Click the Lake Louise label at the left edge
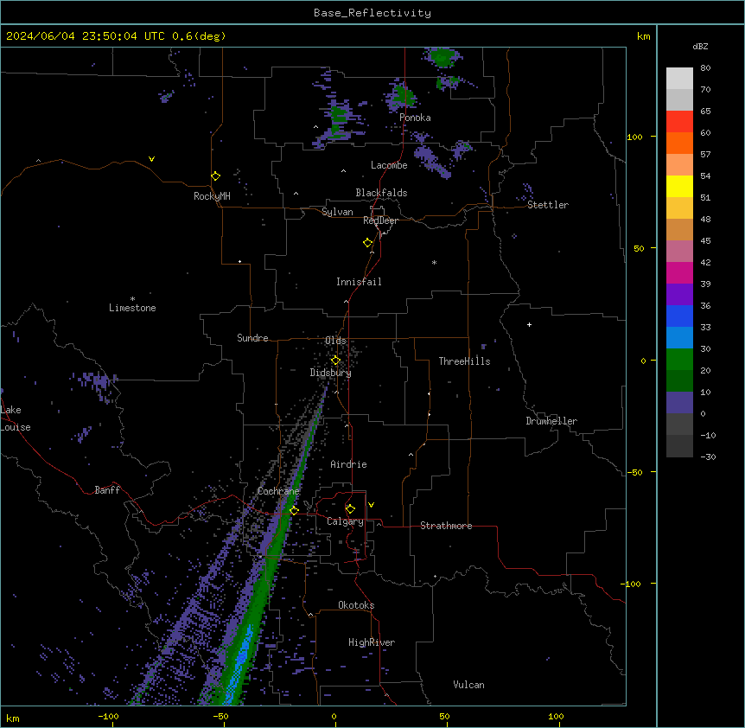 [16, 418]
